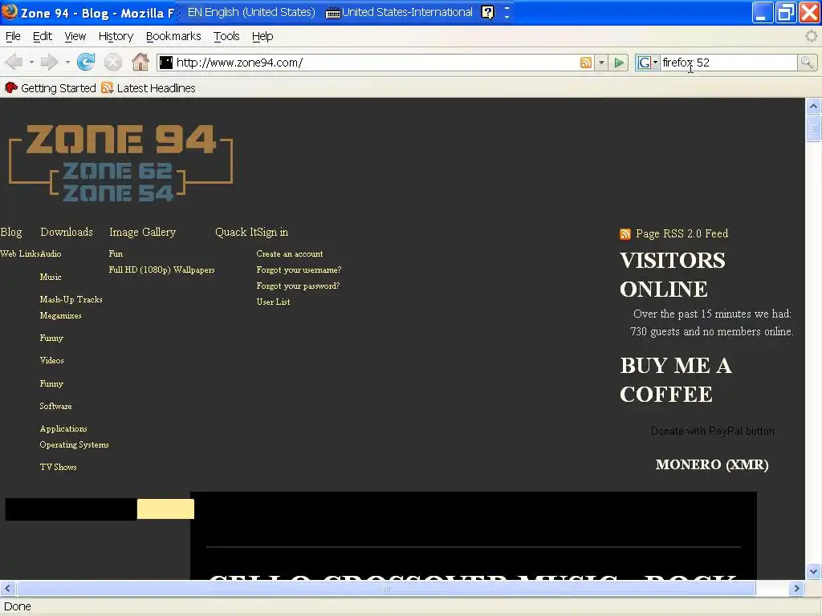
Task: Click the horizontal scrollbar right arrow
Action: 796,589
